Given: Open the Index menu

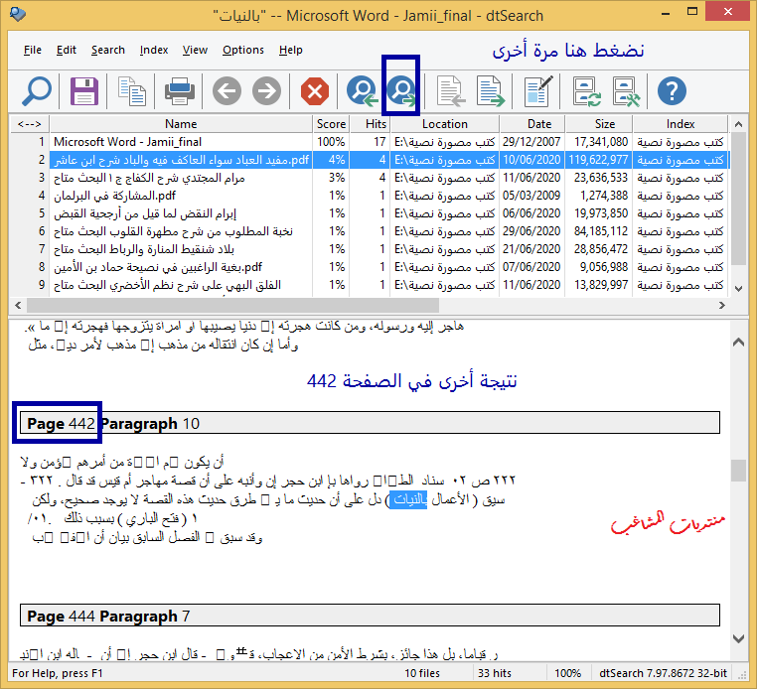Looking at the screenshot, I should (x=154, y=50).
